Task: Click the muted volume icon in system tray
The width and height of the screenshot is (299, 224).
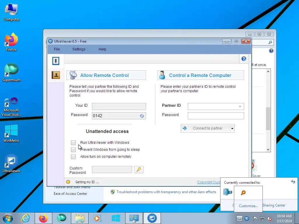Action: click(x=270, y=218)
